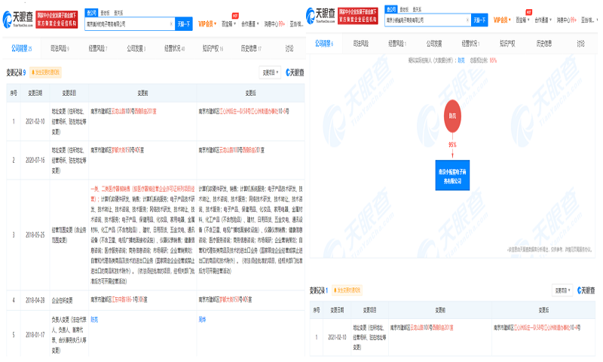The height and width of the screenshot is (362, 603).
Task: Select 查老板 search tab in right page
Action: pos(404,9)
